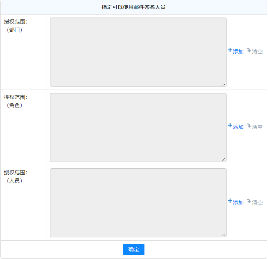Click 清空 to clear the 角色 list
Screen dimensions: 268x259
click(257, 127)
